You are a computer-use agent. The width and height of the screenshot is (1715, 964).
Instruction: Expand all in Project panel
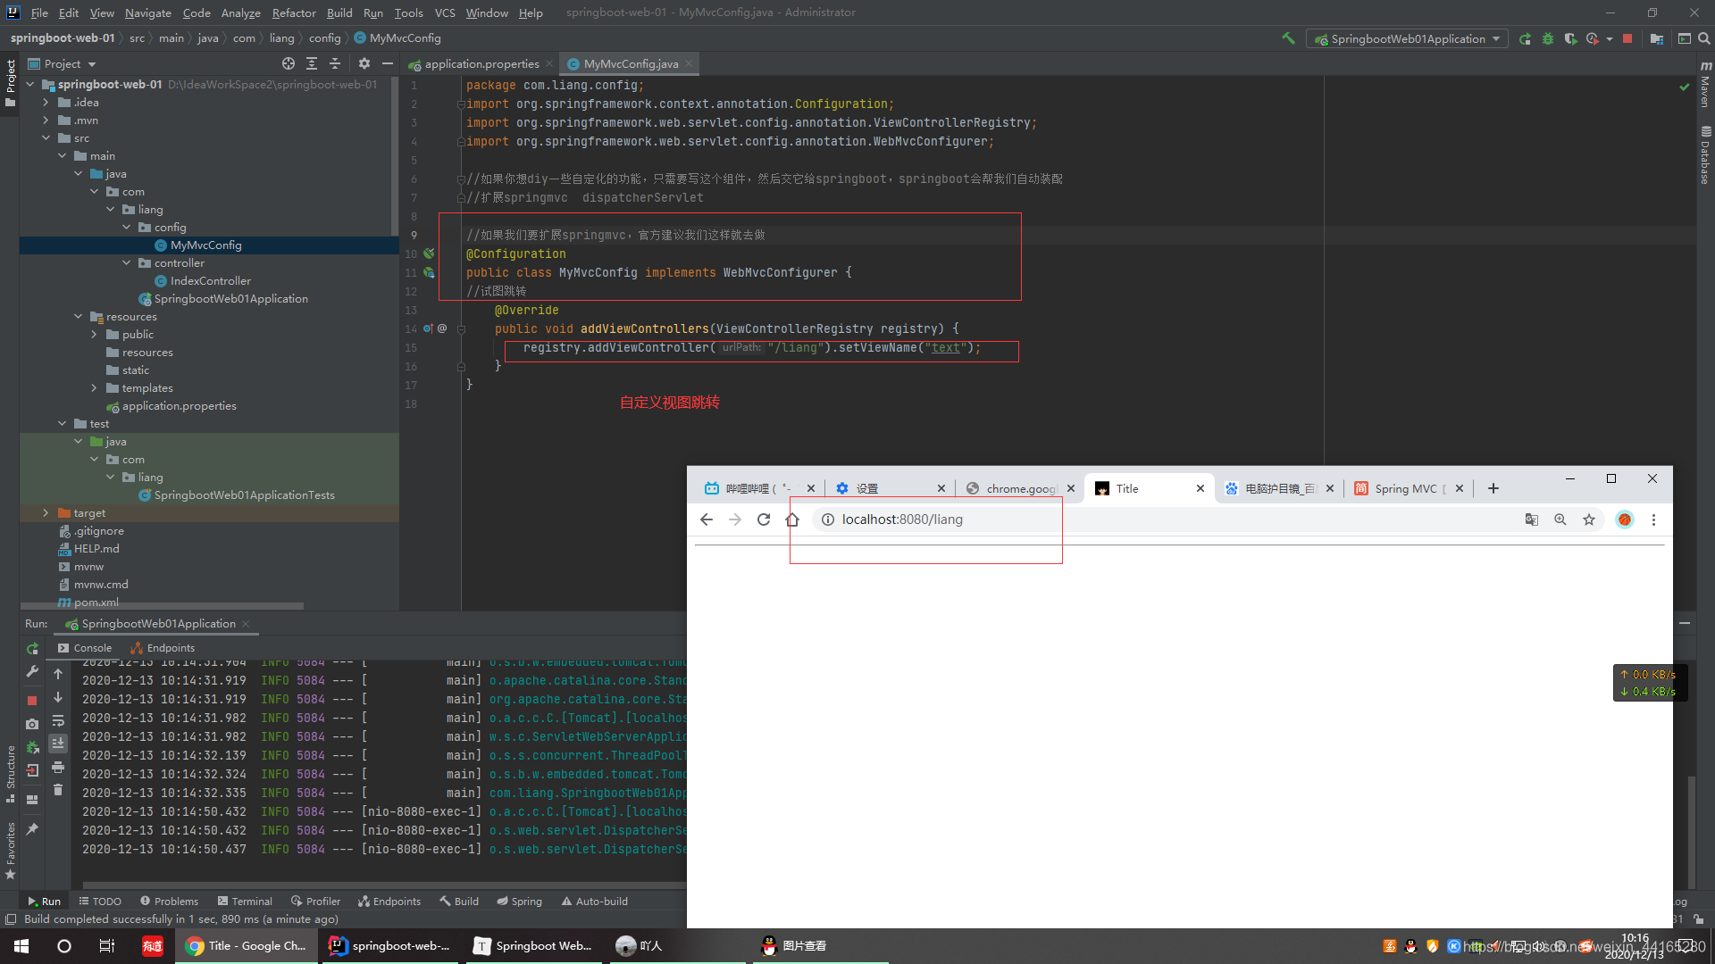(x=312, y=63)
